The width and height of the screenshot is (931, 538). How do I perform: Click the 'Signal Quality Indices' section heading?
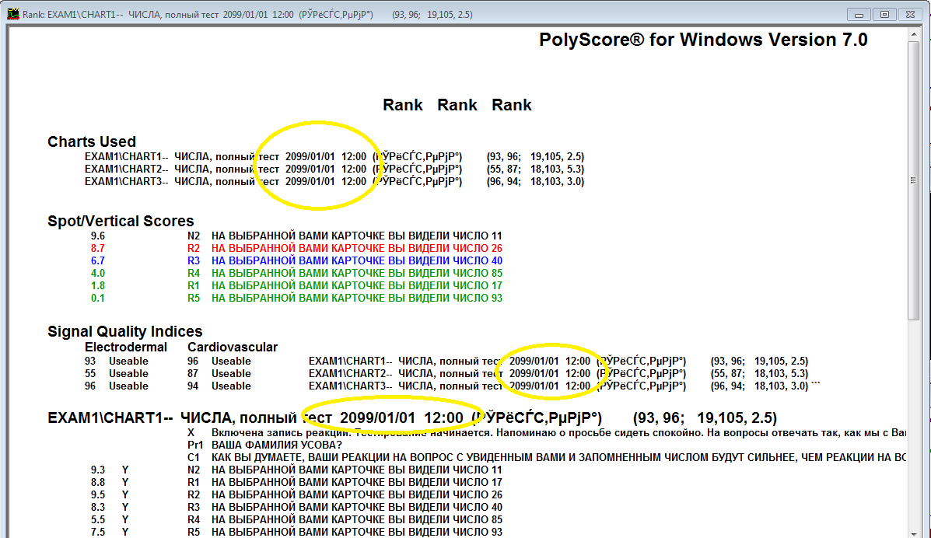(x=124, y=331)
